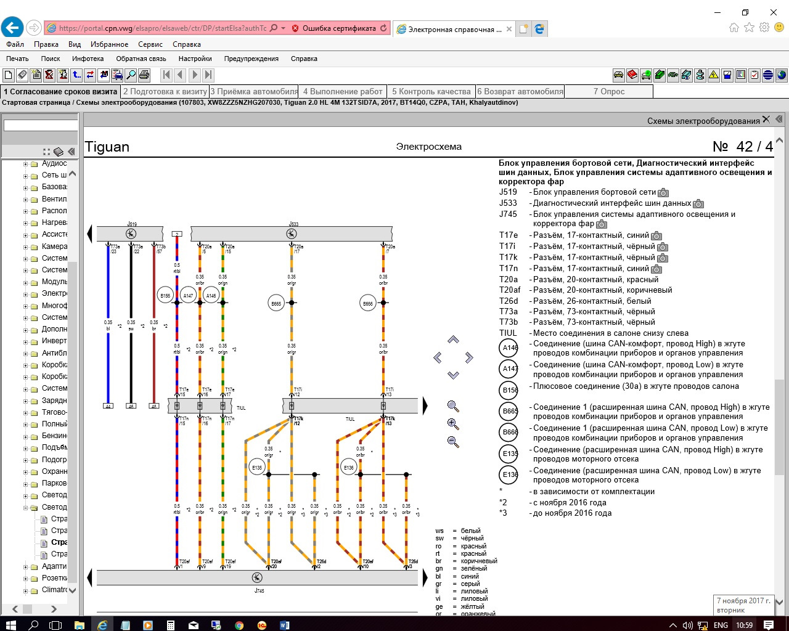
Task: Open camera image for J519 control unit
Action: pyautogui.click(x=664, y=193)
